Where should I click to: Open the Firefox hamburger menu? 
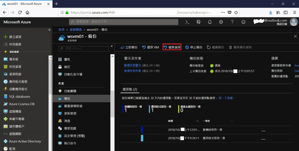tap(295, 12)
